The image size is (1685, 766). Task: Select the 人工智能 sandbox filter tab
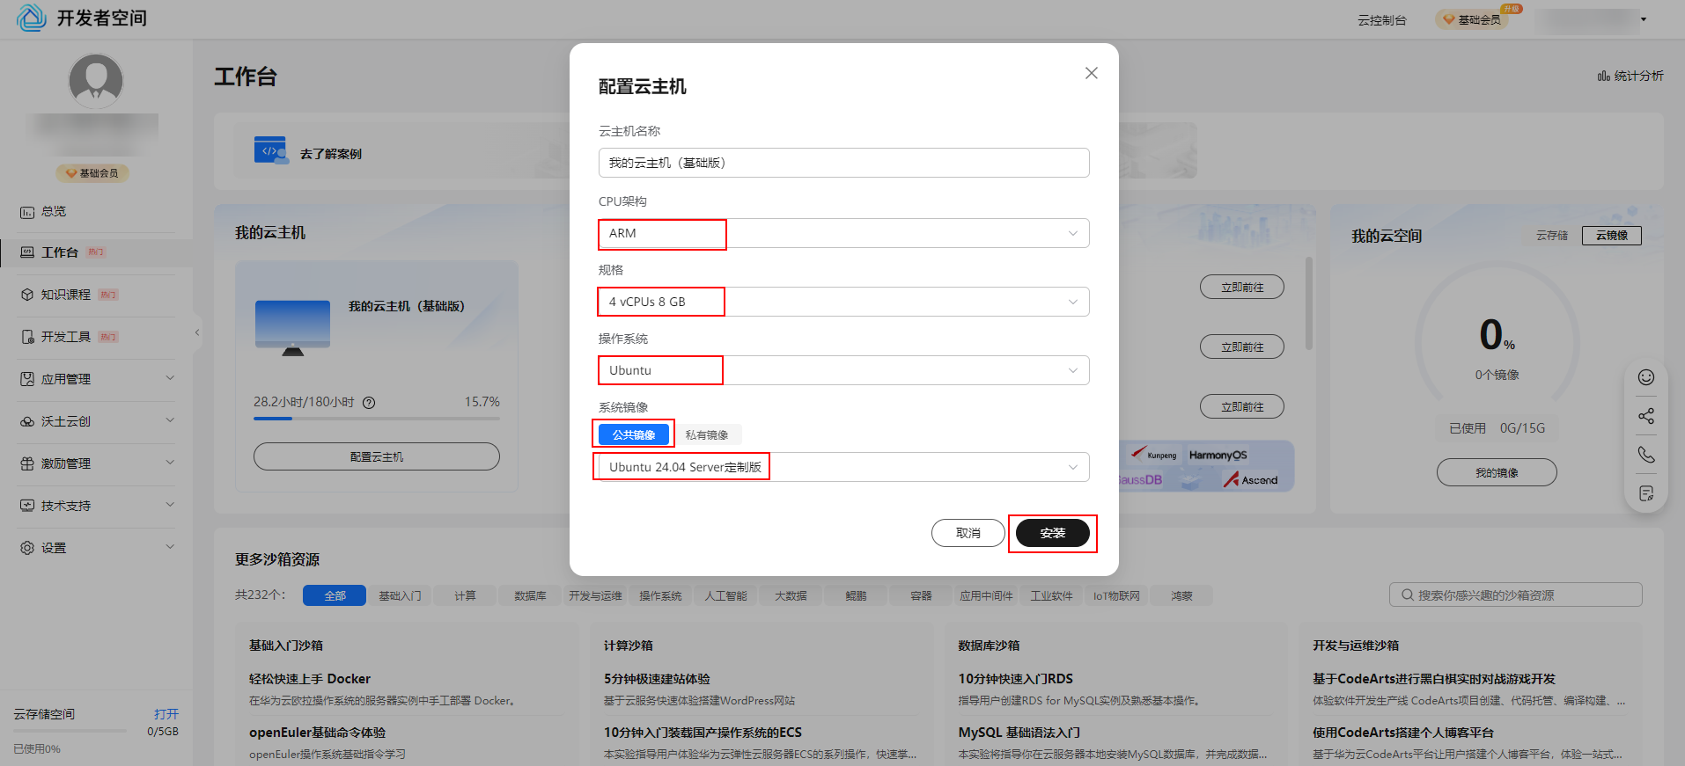click(725, 595)
